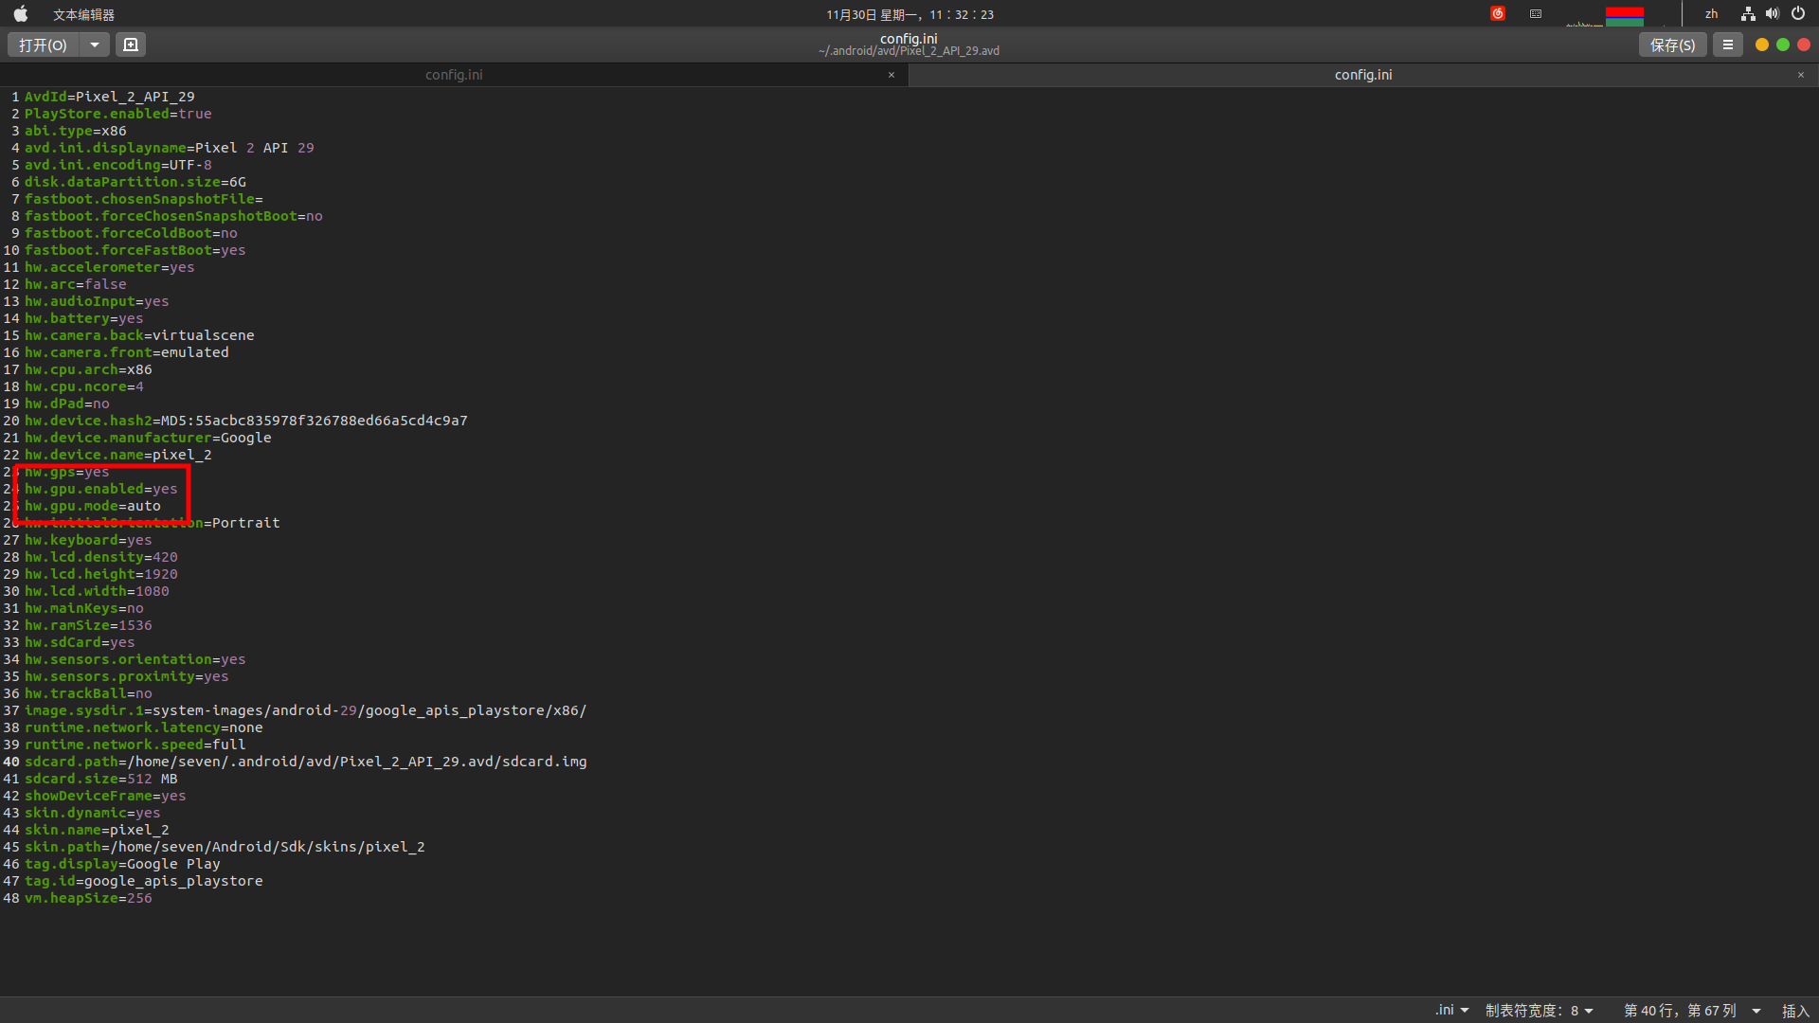The width and height of the screenshot is (1819, 1023).
Task: Open the power menu icon
Action: click(x=1797, y=13)
